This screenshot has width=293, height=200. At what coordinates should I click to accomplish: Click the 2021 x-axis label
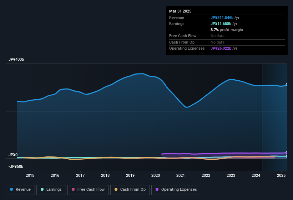[181, 175]
